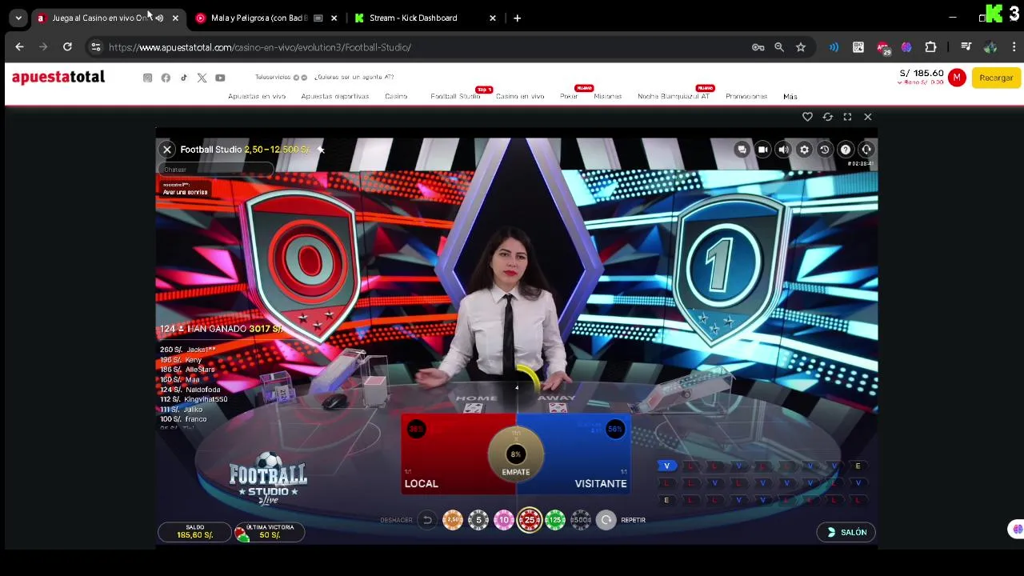Open the in-game chat icon
This screenshot has width=1024, height=576.
pyautogui.click(x=742, y=150)
